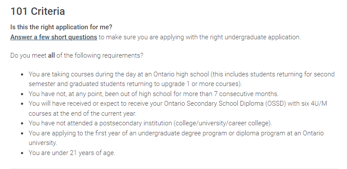
Task: Click '(college/university/career college)' text
Action: [x=223, y=123]
